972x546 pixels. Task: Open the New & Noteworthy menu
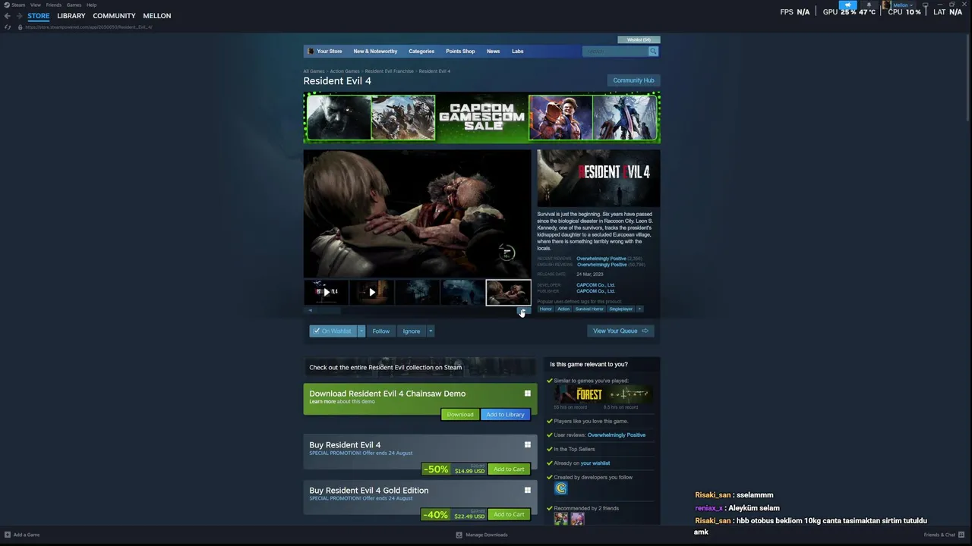click(x=375, y=51)
